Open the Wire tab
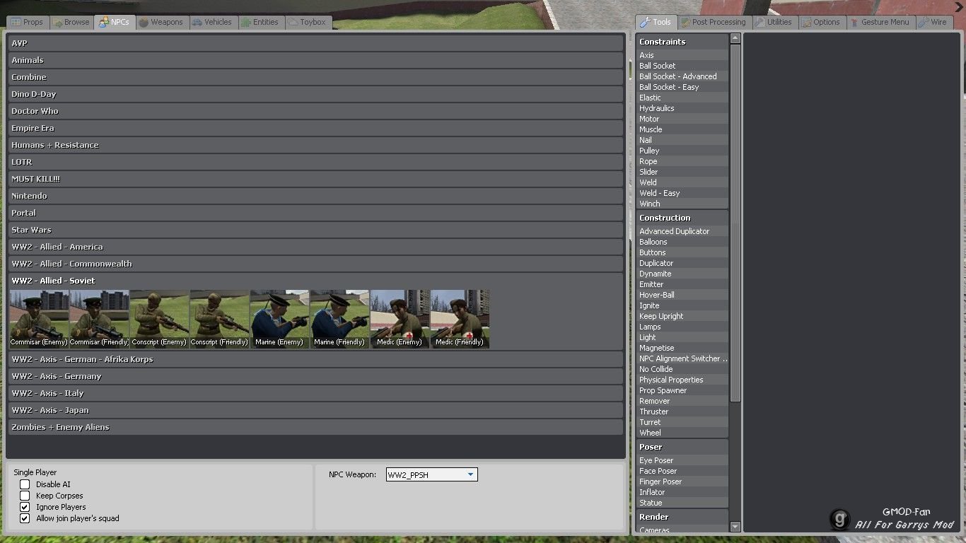Image resolution: width=966 pixels, height=543 pixels. (x=933, y=23)
